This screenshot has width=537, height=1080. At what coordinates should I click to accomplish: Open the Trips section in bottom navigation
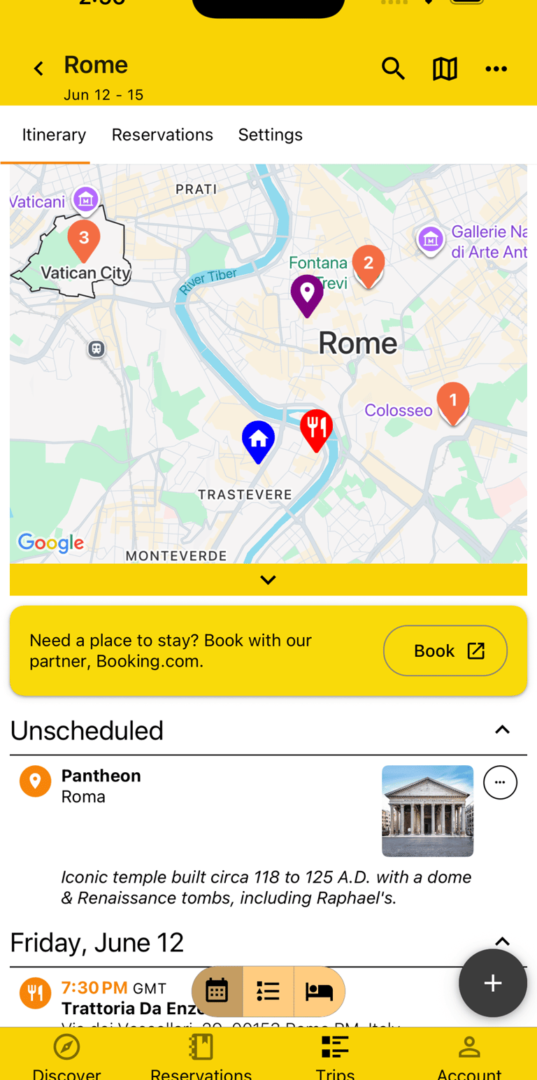pyautogui.click(x=335, y=1046)
